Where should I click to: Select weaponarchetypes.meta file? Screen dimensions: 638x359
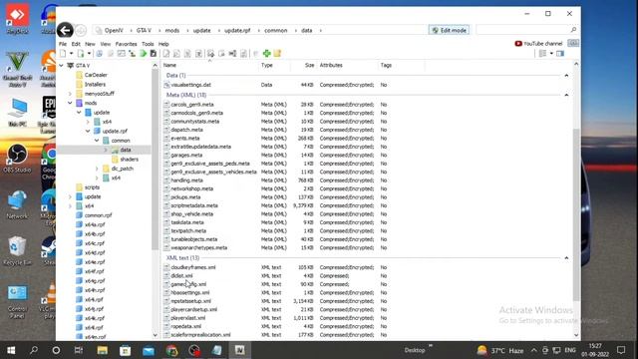tap(199, 247)
